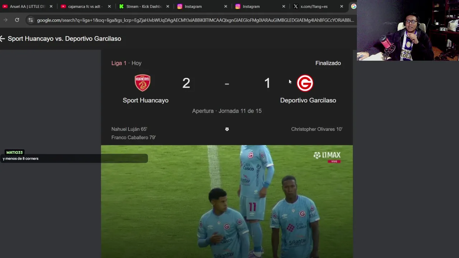The height and width of the screenshot is (258, 459).
Task: Click the browser forward arrow
Action: (5, 20)
